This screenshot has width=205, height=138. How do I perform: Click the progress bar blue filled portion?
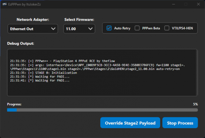[12, 110]
